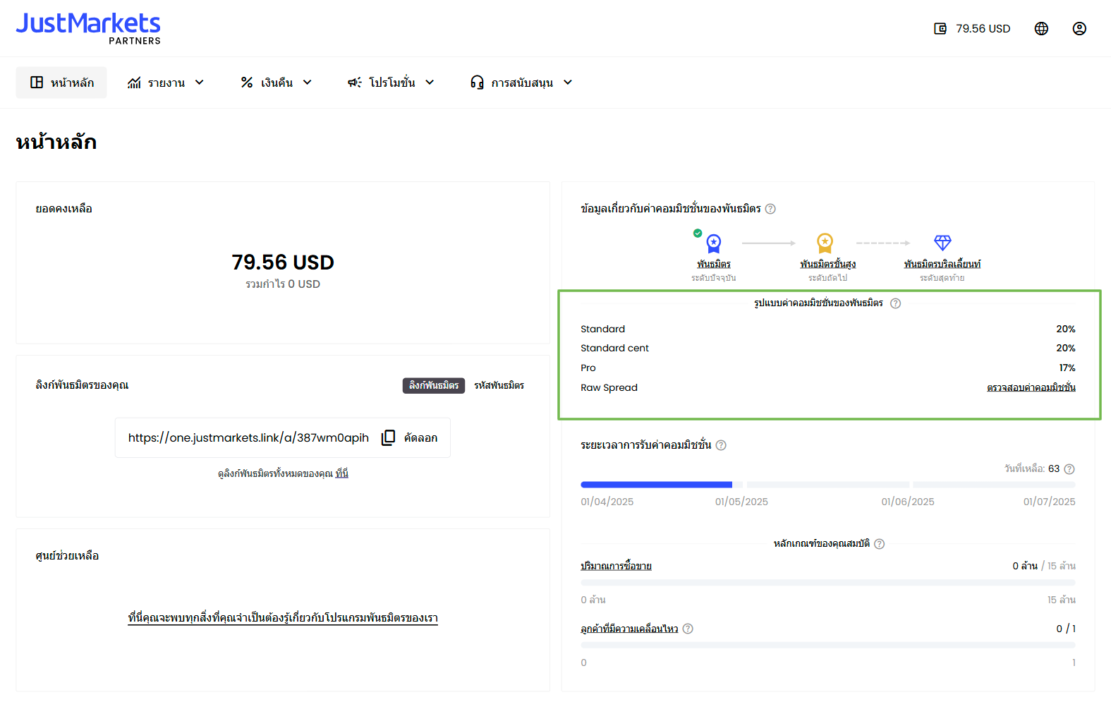Click the 01/04/2025 date label
Viewport: 1111px width, 714px height.
(607, 502)
